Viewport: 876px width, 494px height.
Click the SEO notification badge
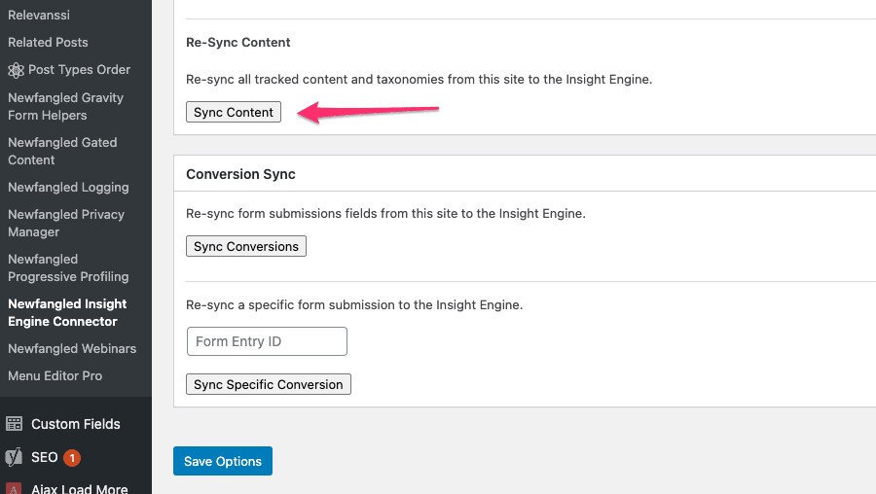tap(71, 458)
